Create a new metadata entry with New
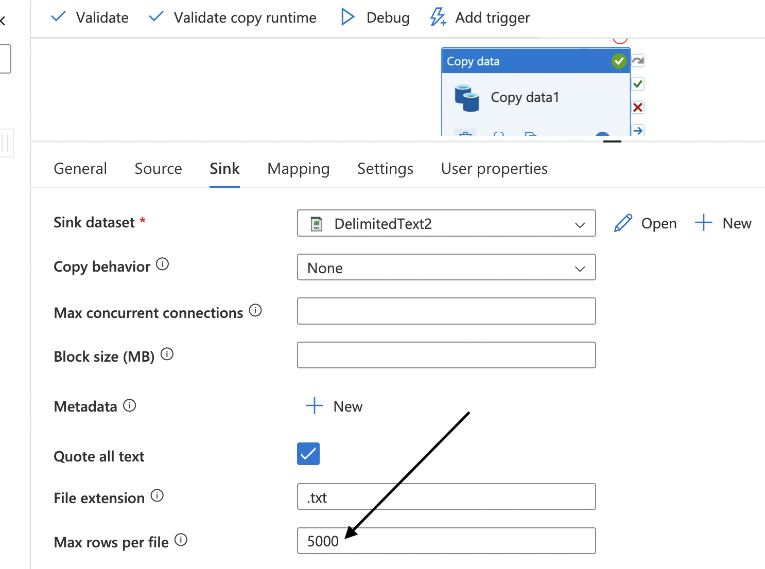This screenshot has height=569, width=765. click(x=334, y=406)
